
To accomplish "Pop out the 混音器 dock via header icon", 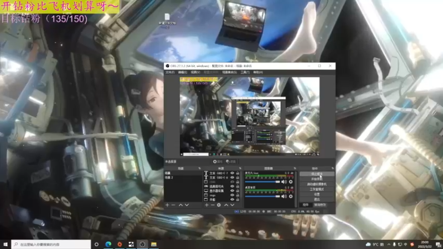I will 295,169.
